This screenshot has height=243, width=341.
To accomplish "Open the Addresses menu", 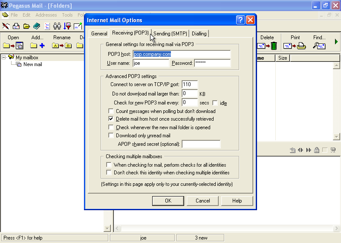I will pos(46,15).
